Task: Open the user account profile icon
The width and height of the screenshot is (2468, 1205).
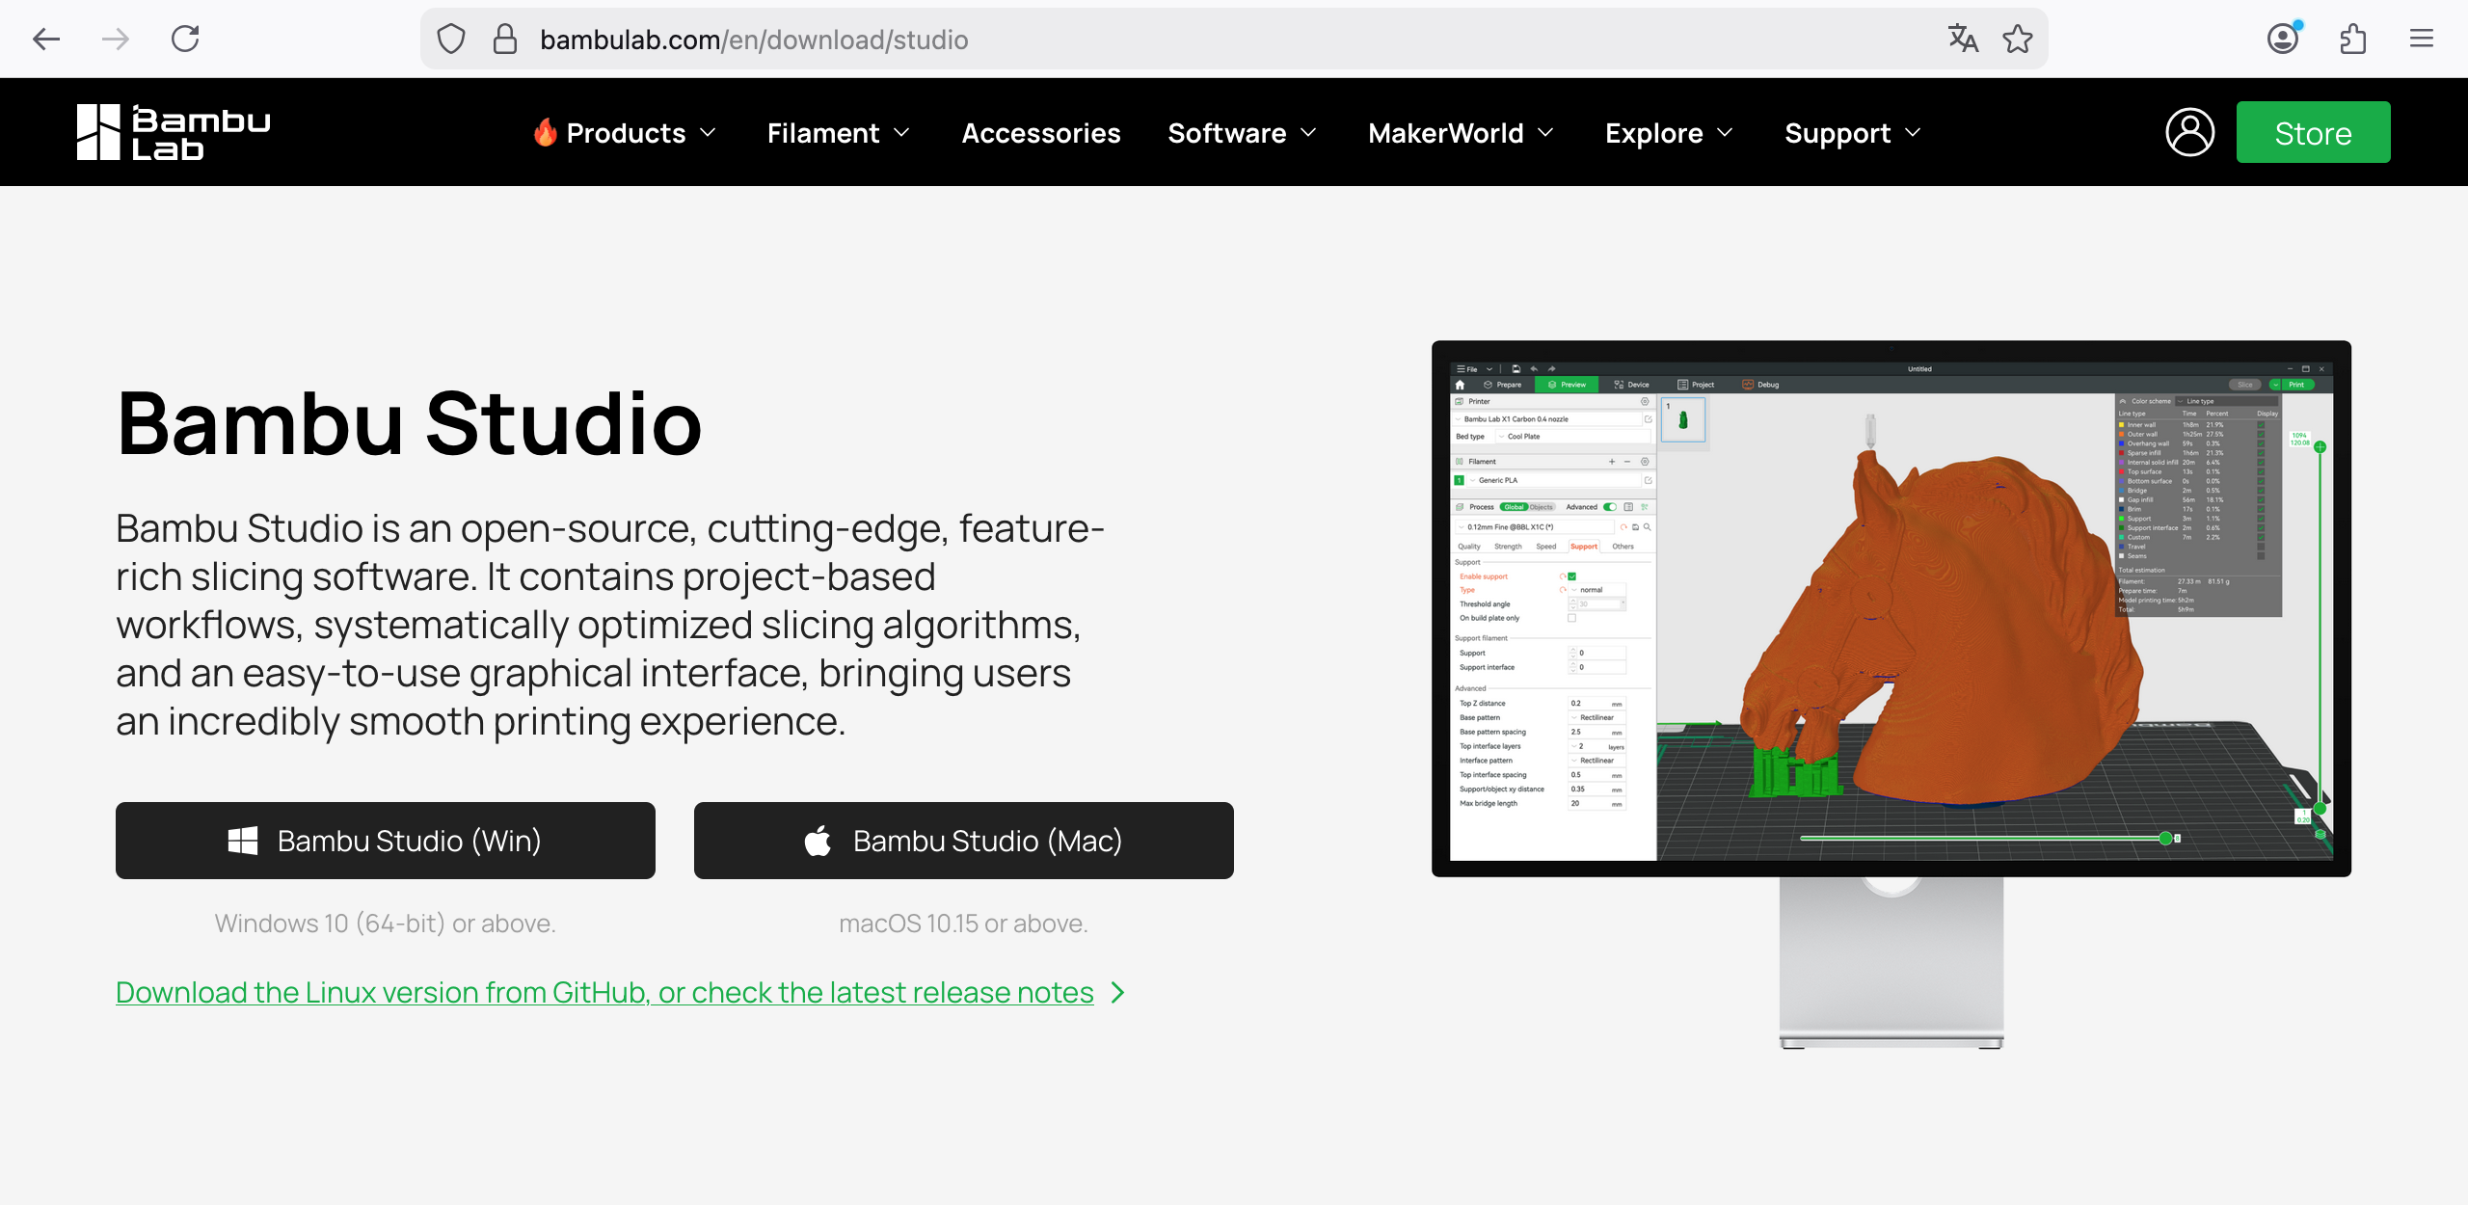Action: (x=2189, y=132)
